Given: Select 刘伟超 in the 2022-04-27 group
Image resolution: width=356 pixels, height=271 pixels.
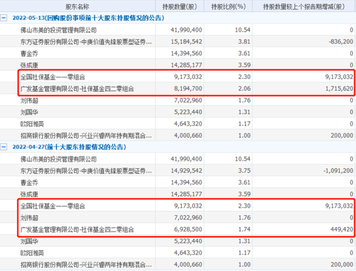Looking at the screenshot, I should pos(29,218).
